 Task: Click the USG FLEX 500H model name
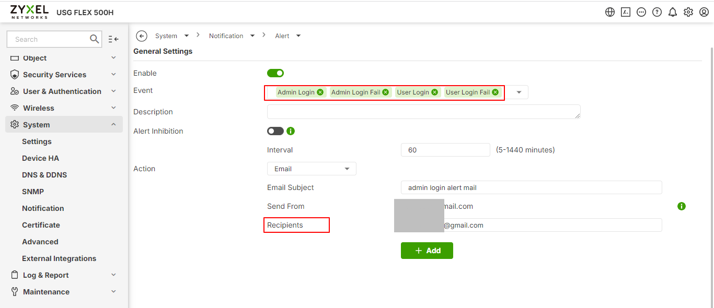tap(85, 13)
